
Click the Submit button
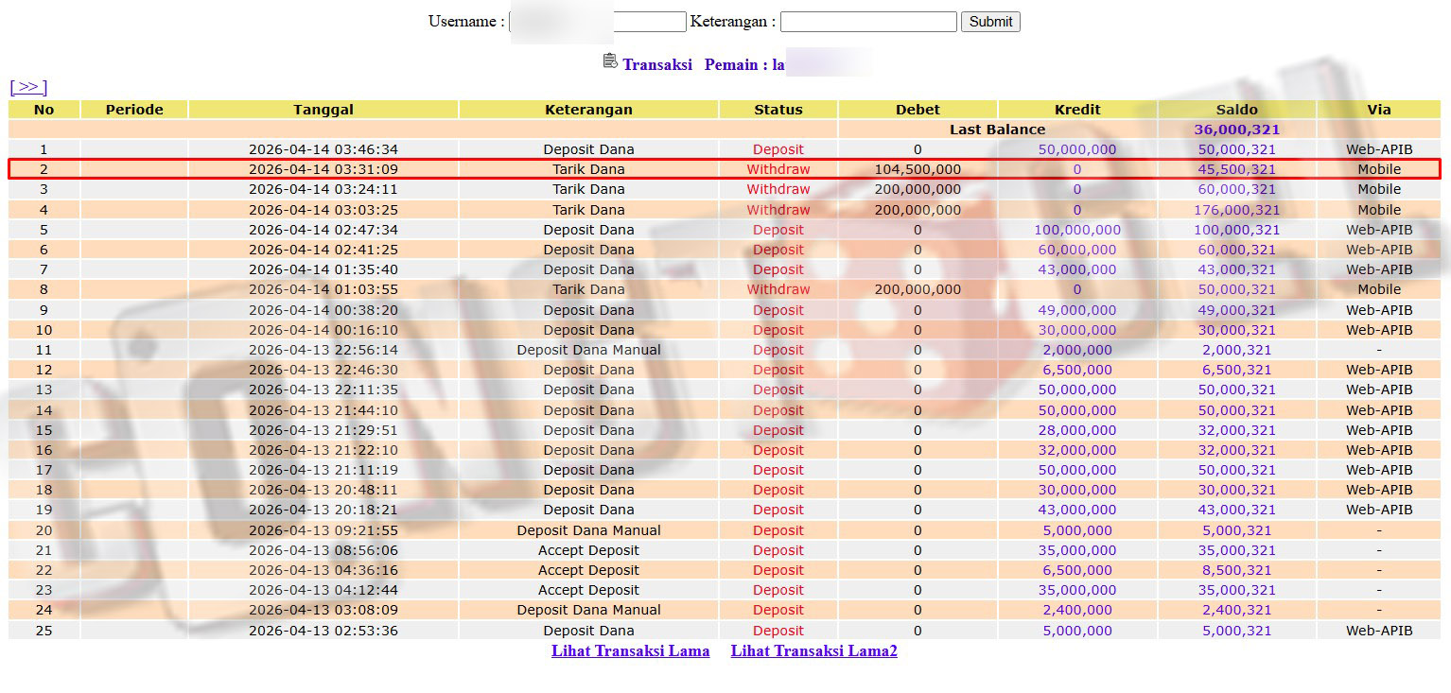990,22
